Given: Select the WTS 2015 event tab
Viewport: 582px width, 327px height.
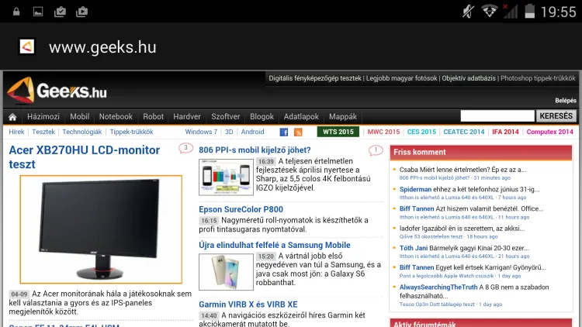Looking at the screenshot, I should [338, 132].
